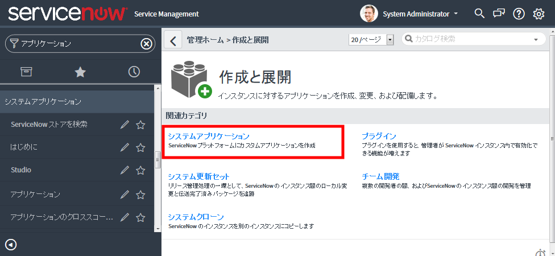Viewport: 555px width, 256px height.
Task: Open はじめに module
Action: coord(24,147)
